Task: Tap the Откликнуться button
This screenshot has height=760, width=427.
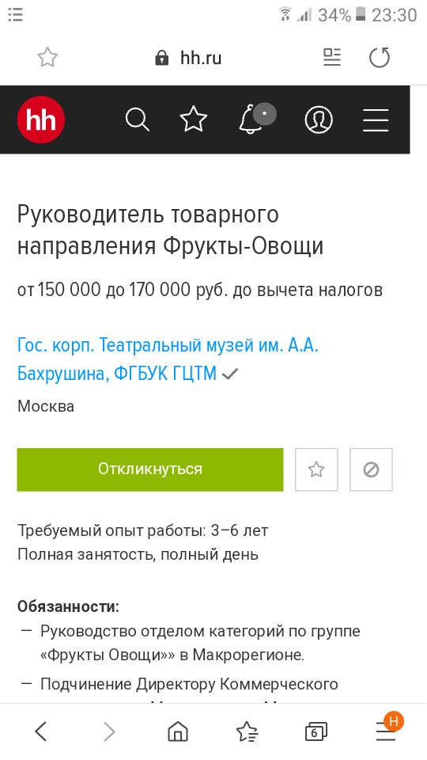Action: point(150,469)
